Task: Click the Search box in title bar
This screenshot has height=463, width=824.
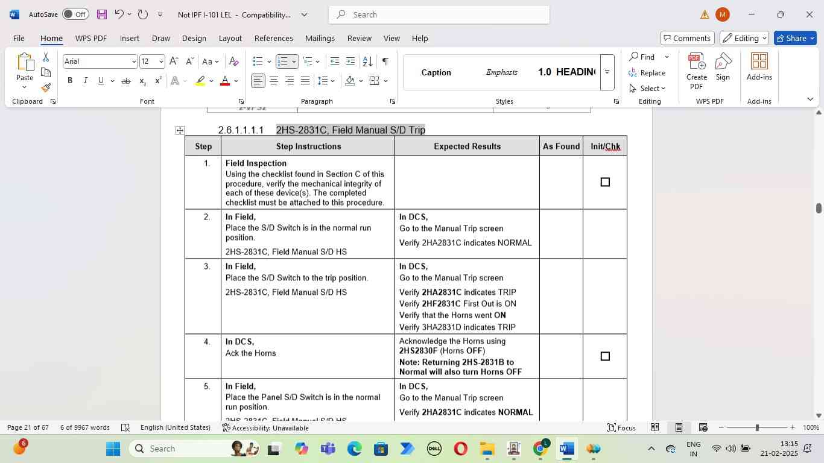Action: pyautogui.click(x=439, y=14)
